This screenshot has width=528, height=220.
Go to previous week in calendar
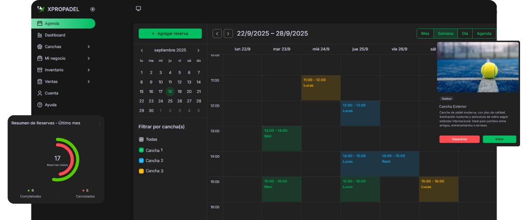[x=217, y=34]
